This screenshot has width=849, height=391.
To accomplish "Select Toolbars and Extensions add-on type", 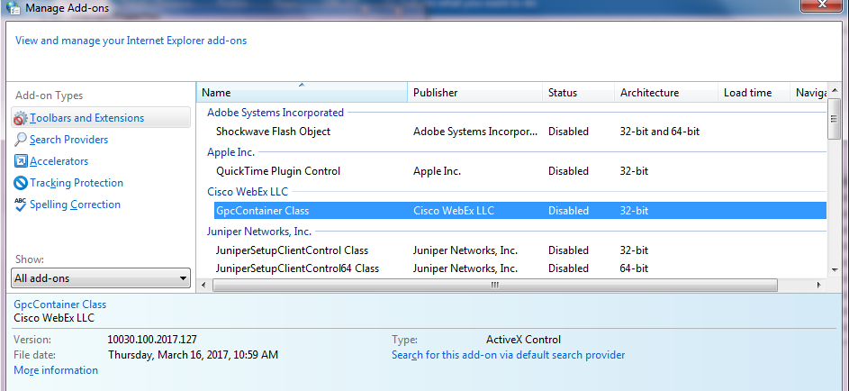I will point(101,117).
